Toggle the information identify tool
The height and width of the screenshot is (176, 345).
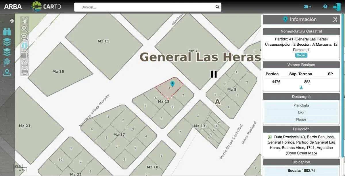point(25,46)
